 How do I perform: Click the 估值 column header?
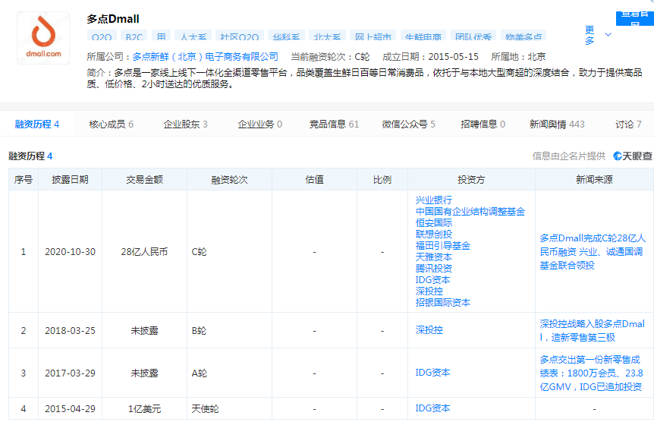315,179
